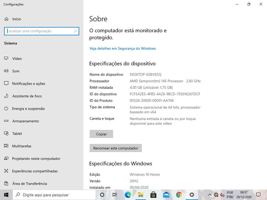The image size is (267, 200).
Task: Click the taskbar clock 06:57
Action: pos(244,192)
